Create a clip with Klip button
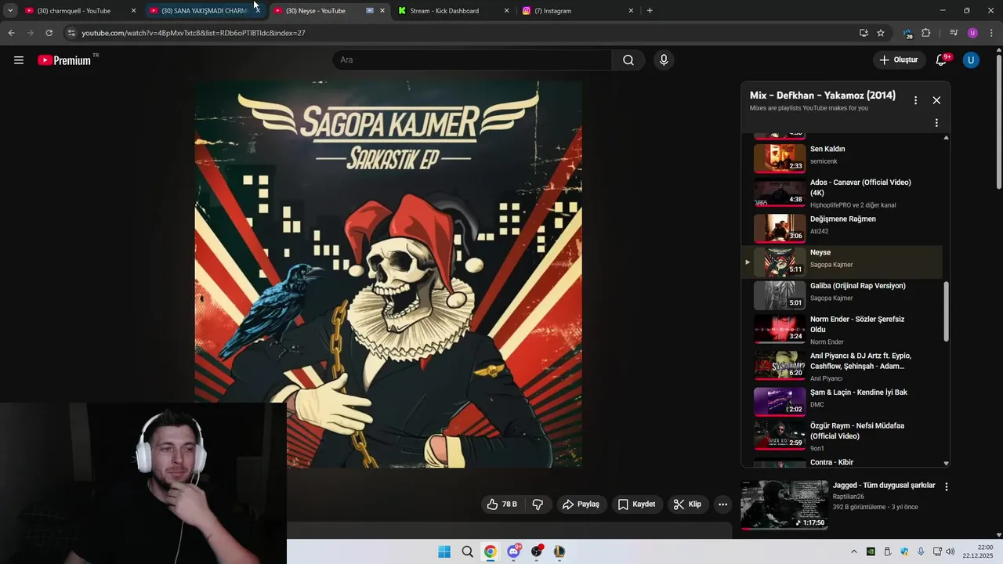 point(687,504)
